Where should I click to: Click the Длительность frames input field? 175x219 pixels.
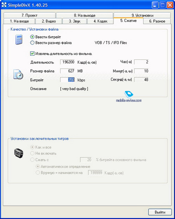(67, 62)
